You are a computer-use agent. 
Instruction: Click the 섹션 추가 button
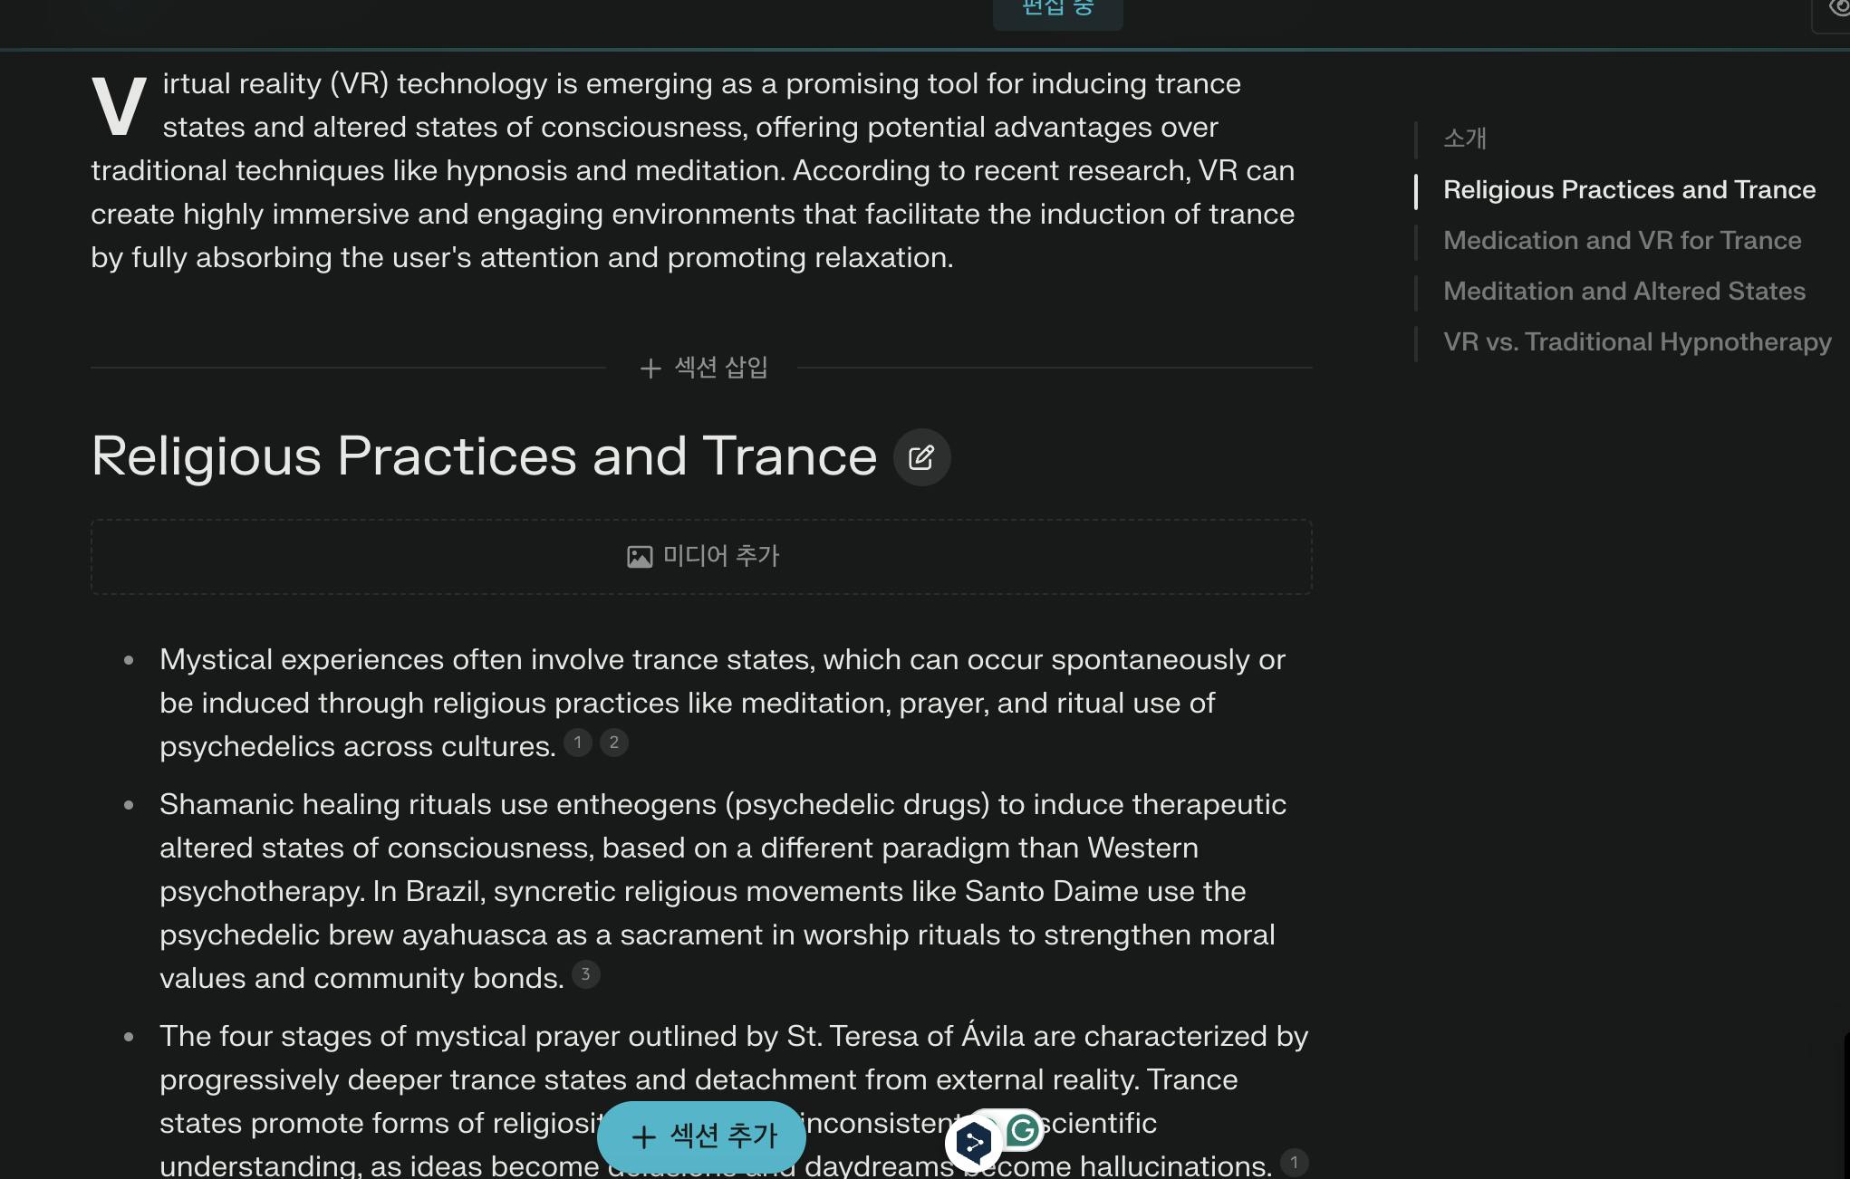[702, 1136]
